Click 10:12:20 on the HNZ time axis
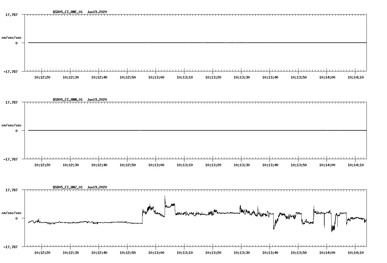 pyautogui.click(x=42, y=253)
